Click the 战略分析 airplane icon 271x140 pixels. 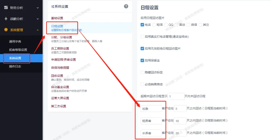[x=6, y=19]
